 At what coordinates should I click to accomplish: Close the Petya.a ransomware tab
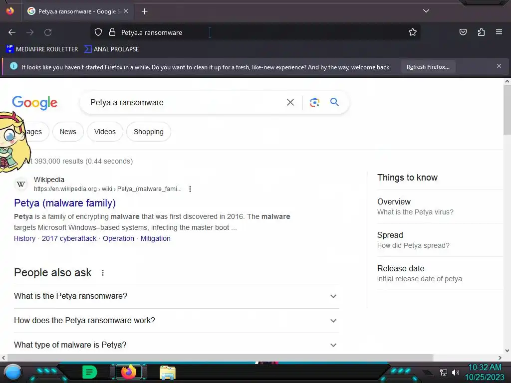point(126,11)
